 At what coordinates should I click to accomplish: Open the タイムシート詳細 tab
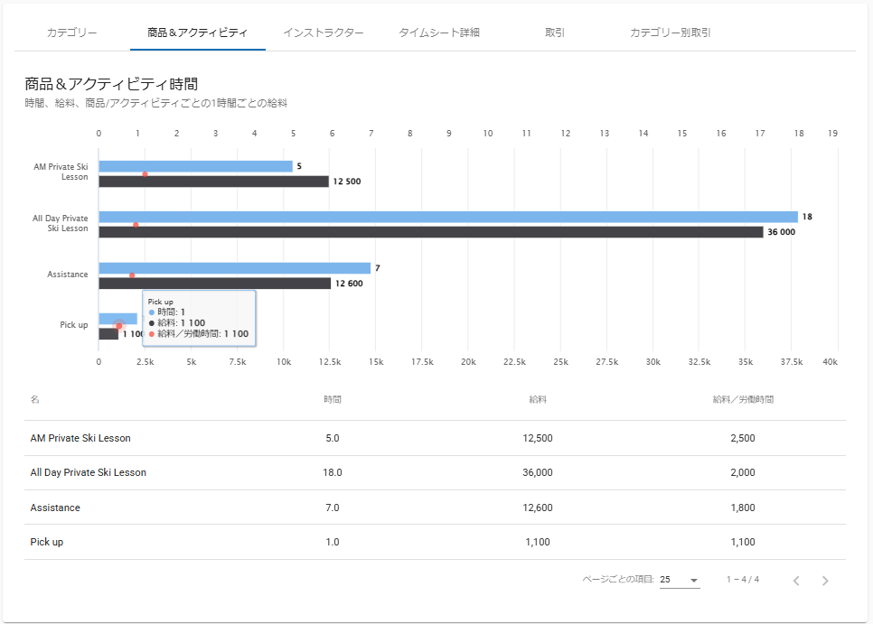pyautogui.click(x=439, y=33)
